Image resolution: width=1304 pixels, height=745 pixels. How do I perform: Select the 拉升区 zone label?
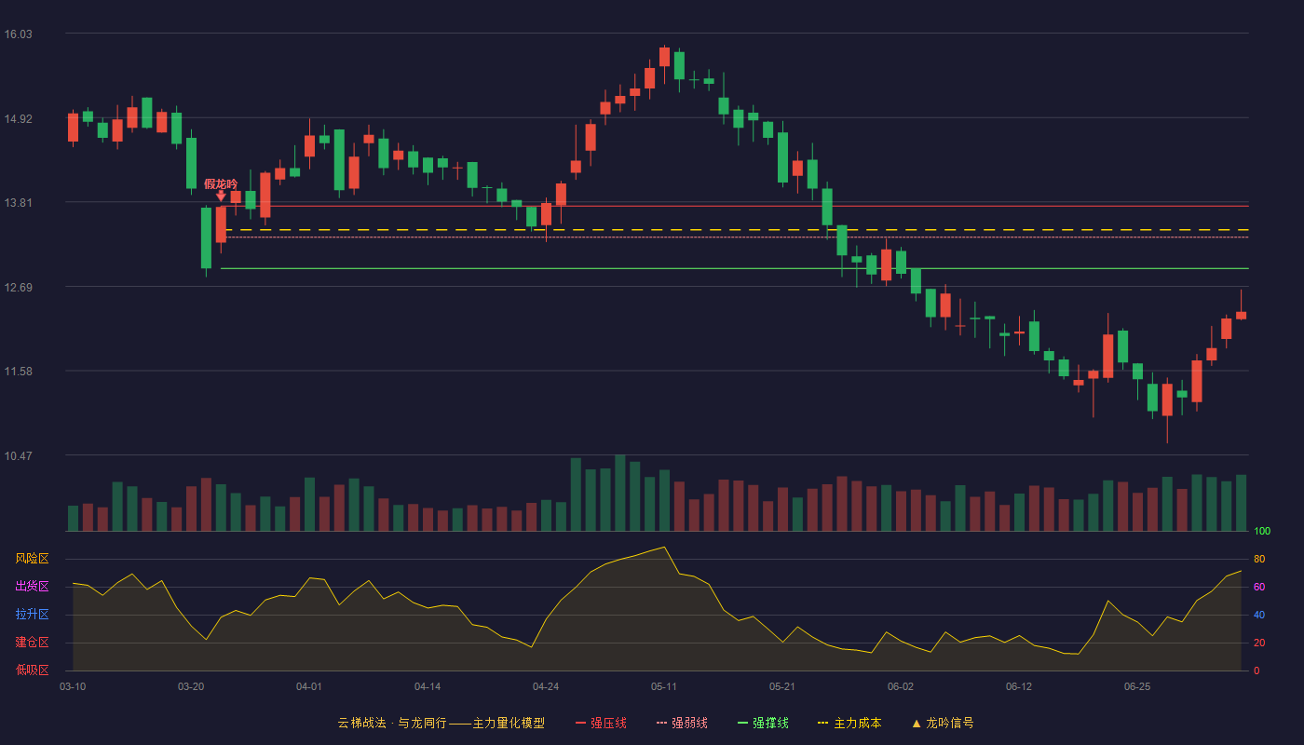[x=32, y=615]
